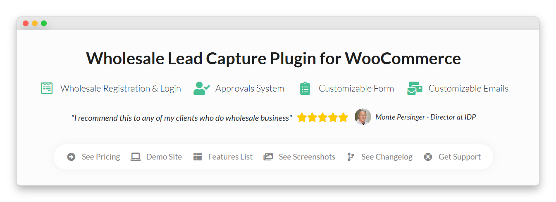Viewport: 556px width, 202px height.
Task: Click the Approvals System text
Action: click(x=250, y=88)
